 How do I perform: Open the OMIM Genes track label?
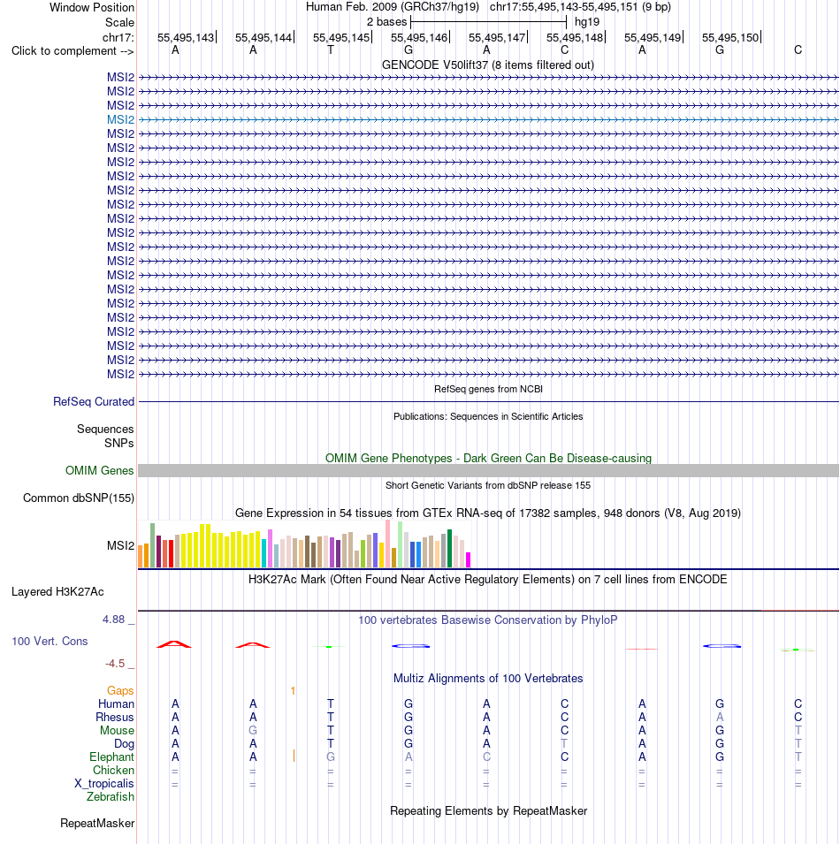pos(100,470)
